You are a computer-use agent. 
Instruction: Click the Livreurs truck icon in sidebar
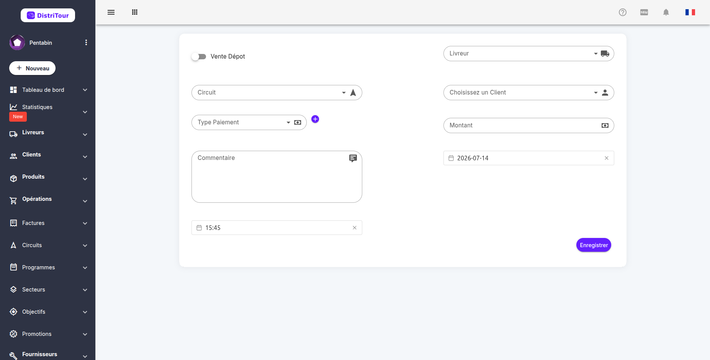(13, 134)
